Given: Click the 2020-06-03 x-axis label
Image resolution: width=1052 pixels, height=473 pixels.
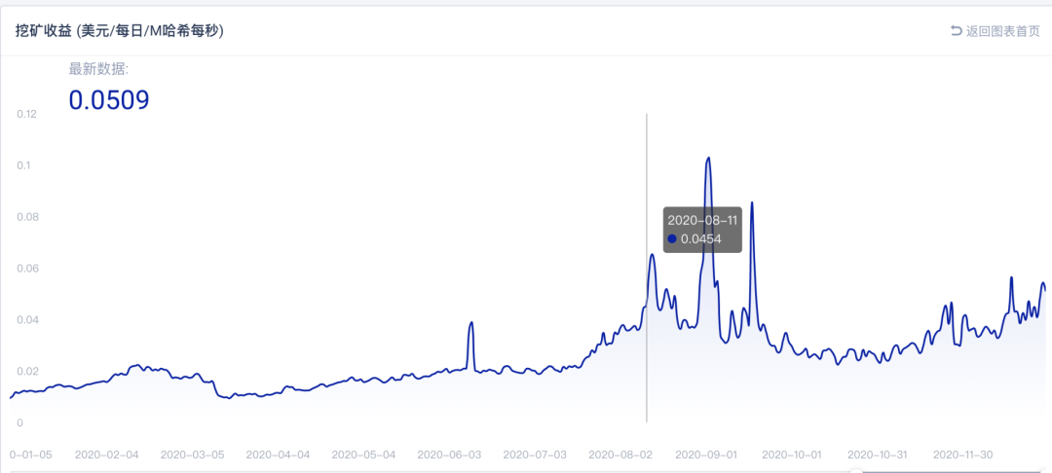Looking at the screenshot, I should click(x=449, y=455).
